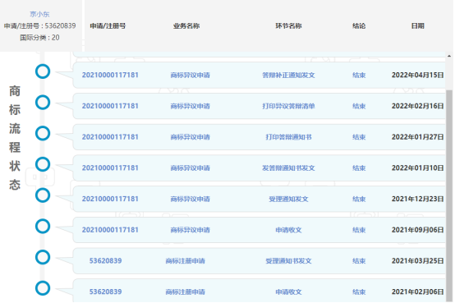Click the 环节名称 column header
The image size is (455, 303).
click(288, 25)
